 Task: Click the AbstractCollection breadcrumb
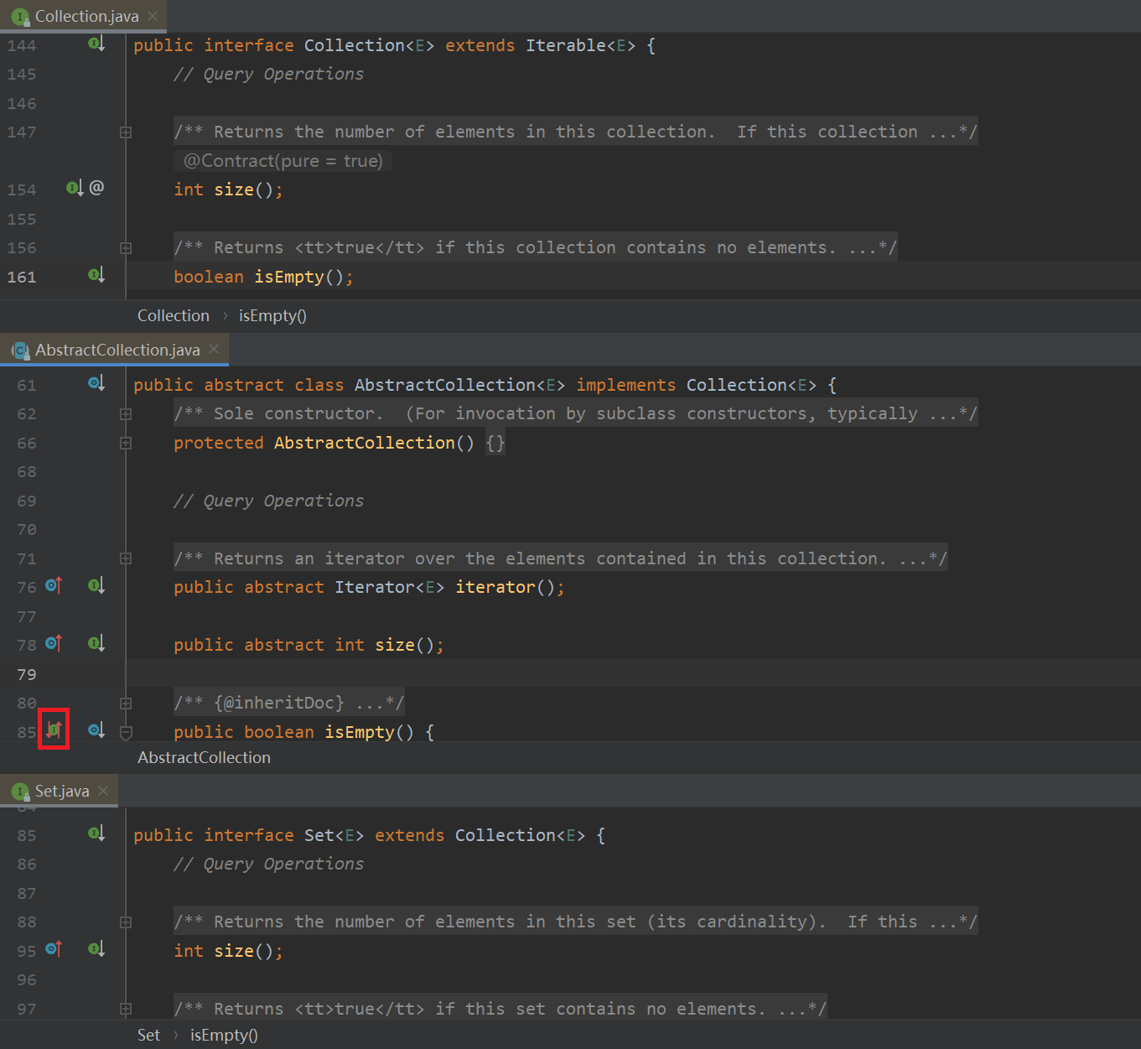(204, 757)
